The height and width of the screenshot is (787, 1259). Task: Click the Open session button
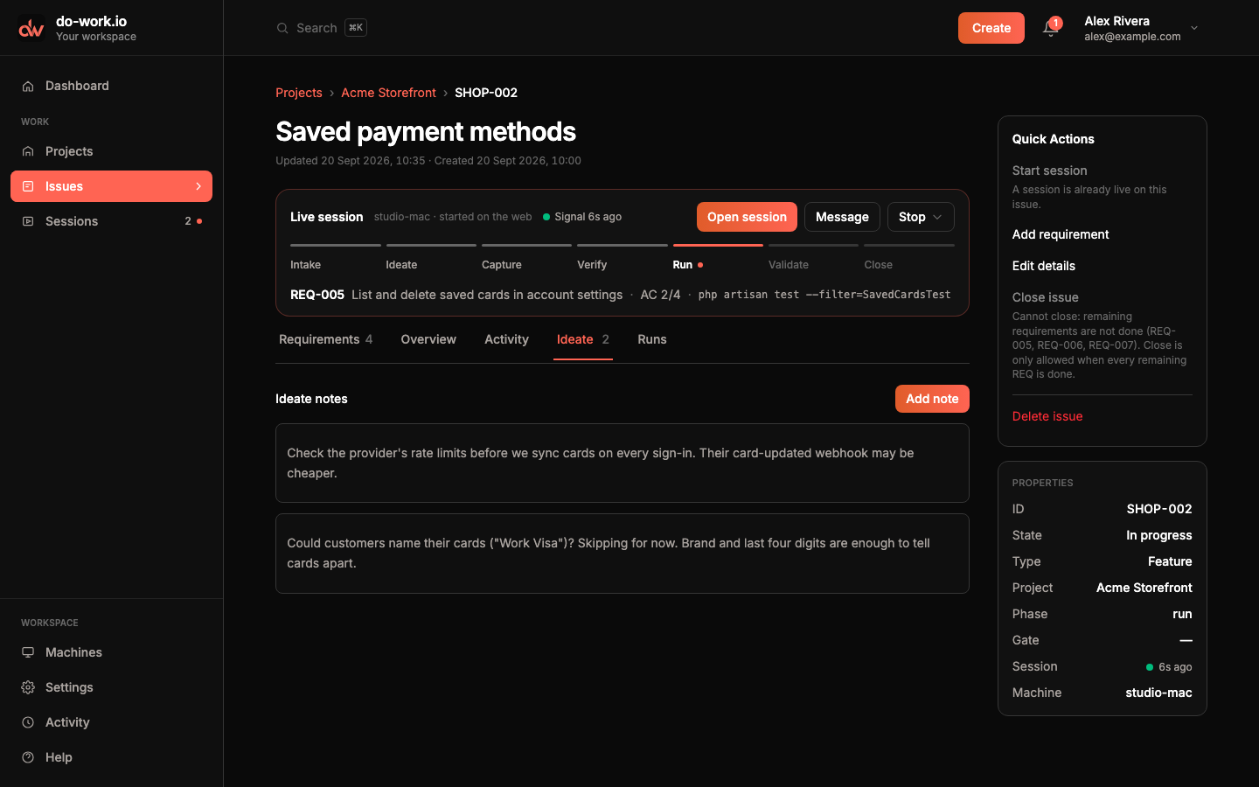pos(747,217)
